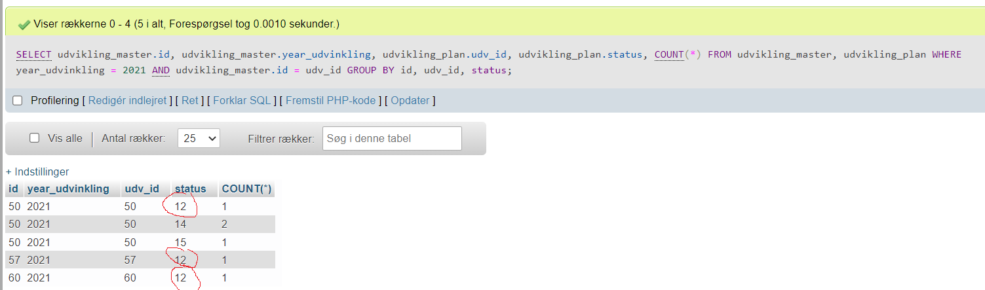Sort by year_udvinkling column header
The image size is (985, 290).
tap(68, 189)
